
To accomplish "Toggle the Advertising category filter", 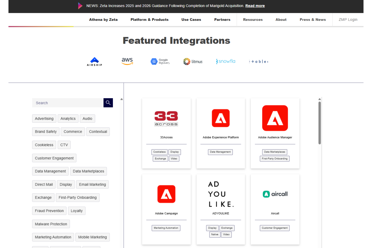I will pyautogui.click(x=44, y=119).
